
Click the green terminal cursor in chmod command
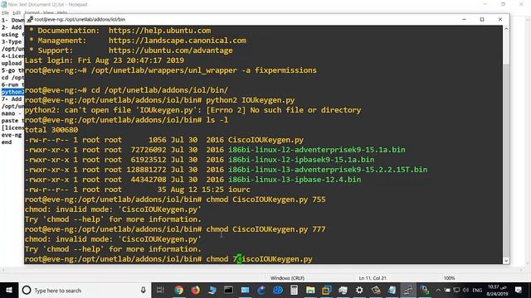coord(239,259)
